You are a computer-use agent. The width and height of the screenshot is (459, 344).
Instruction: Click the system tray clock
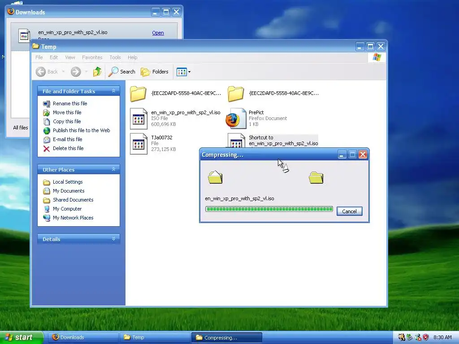(x=442, y=337)
